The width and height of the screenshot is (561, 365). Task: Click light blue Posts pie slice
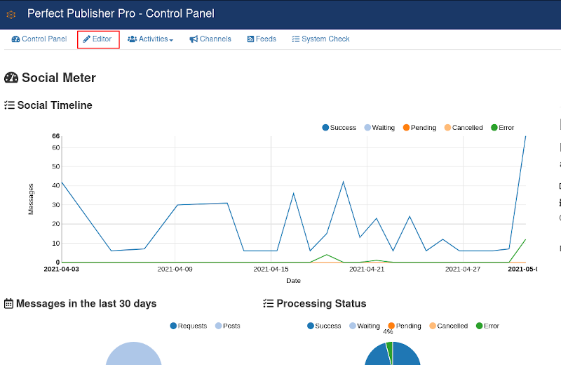click(x=133, y=355)
